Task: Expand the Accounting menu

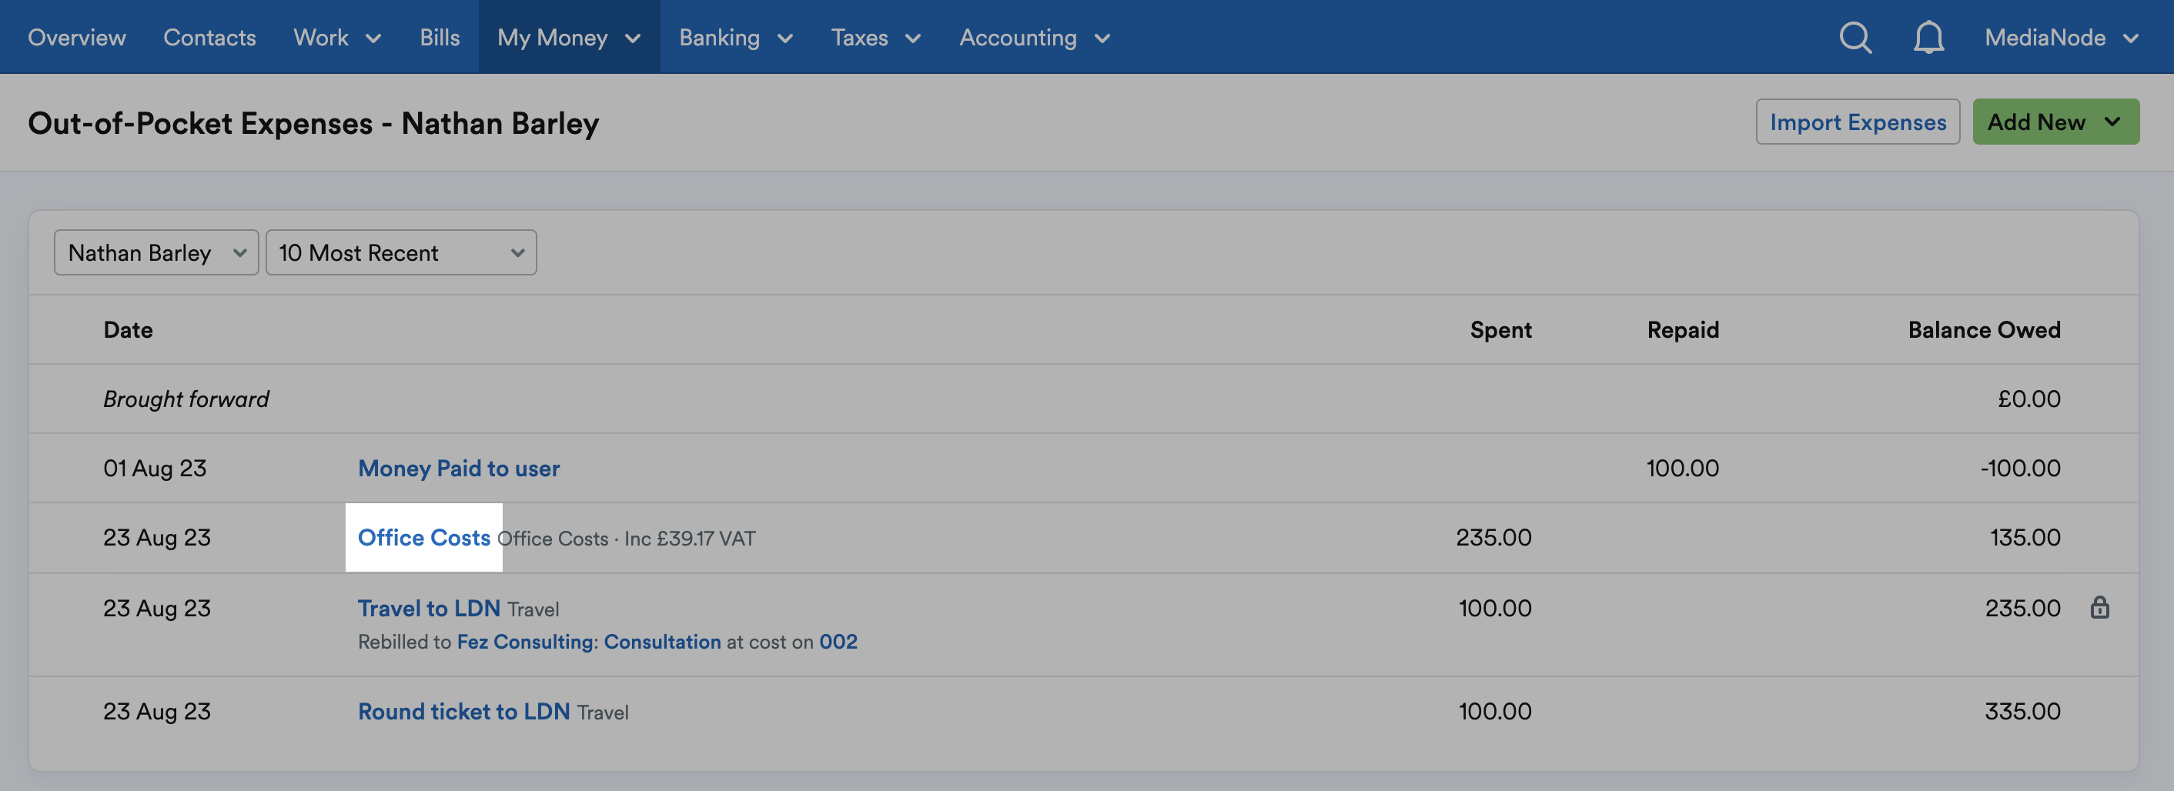Action: pos(1035,37)
